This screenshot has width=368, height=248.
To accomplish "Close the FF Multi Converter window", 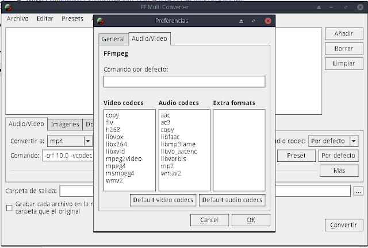I will pyautogui.click(x=361, y=7).
